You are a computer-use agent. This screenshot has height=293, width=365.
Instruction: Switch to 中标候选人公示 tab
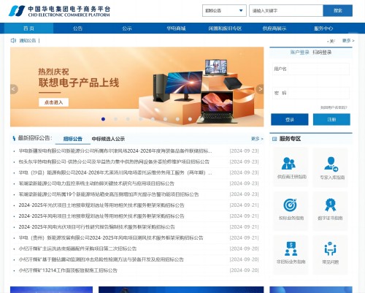pos(108,139)
